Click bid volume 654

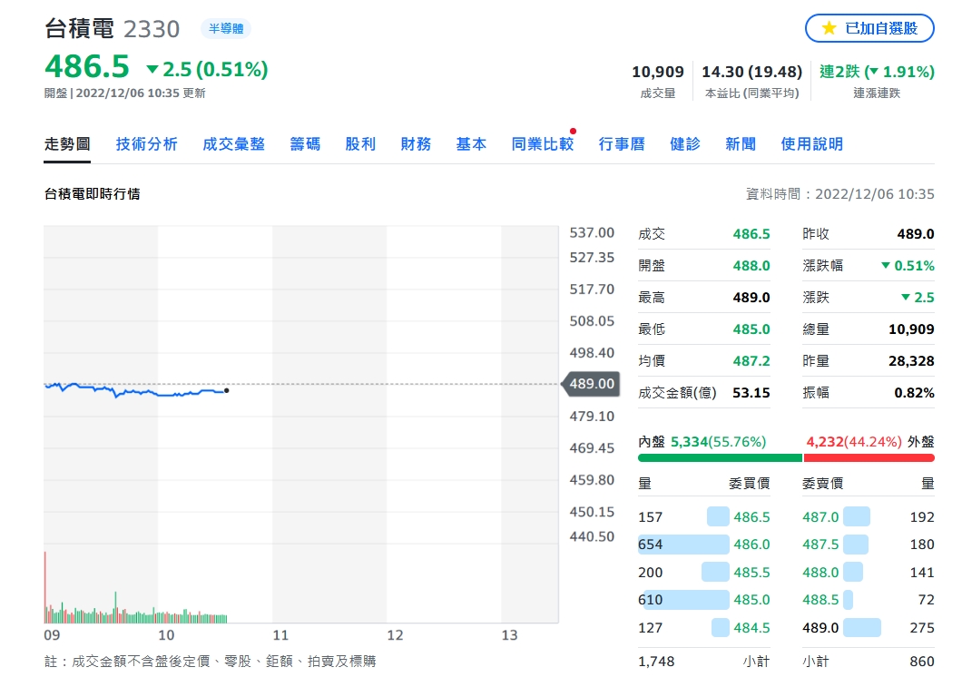coord(651,545)
